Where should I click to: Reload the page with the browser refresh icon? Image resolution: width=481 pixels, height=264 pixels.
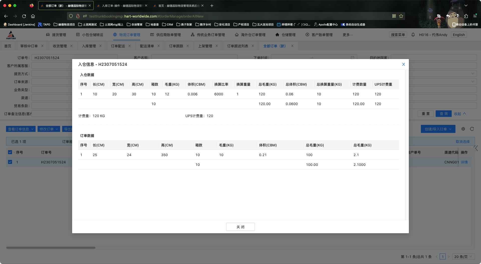tap(24, 16)
